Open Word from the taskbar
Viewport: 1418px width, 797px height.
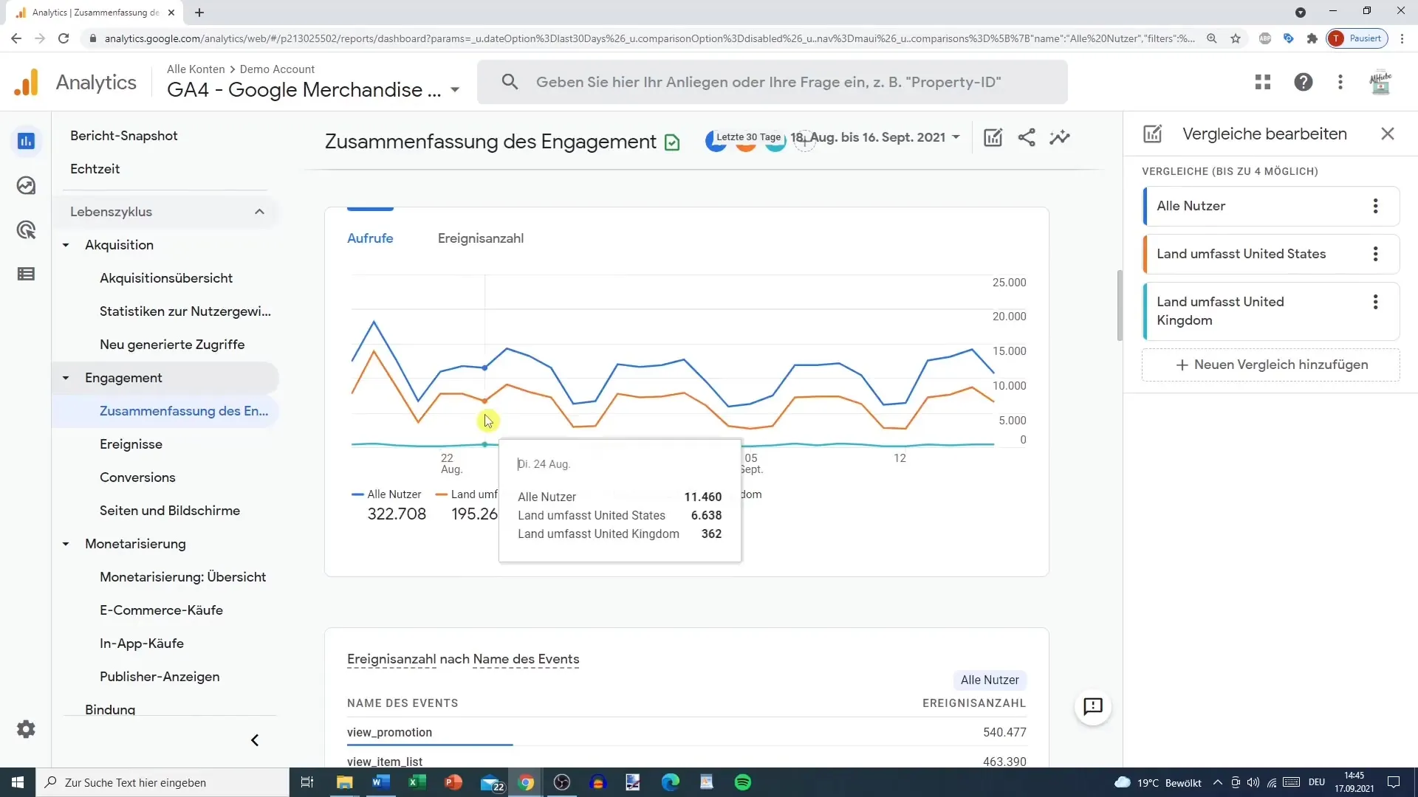coord(380,782)
